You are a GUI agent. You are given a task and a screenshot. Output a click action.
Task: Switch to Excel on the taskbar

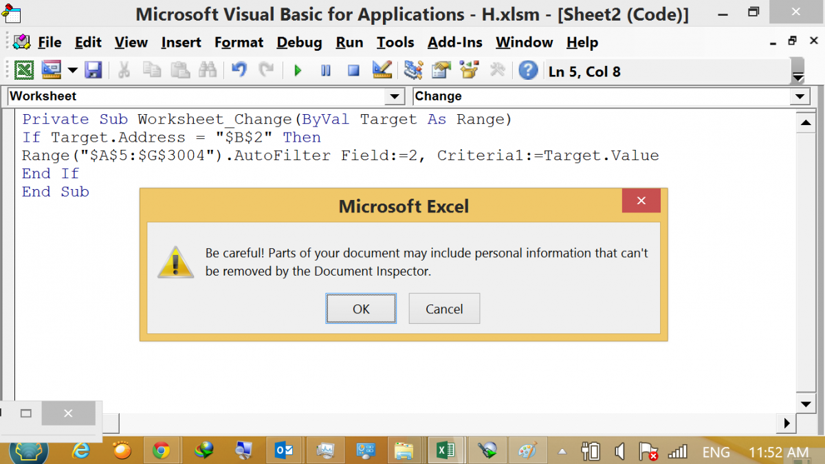(445, 450)
